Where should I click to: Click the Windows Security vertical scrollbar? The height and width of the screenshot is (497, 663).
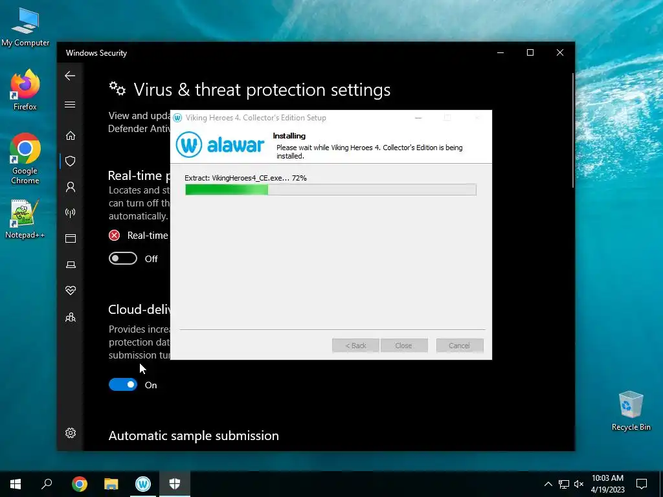573,130
